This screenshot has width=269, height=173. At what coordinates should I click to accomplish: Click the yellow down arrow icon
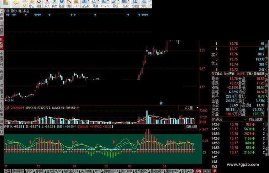(x=24, y=5)
